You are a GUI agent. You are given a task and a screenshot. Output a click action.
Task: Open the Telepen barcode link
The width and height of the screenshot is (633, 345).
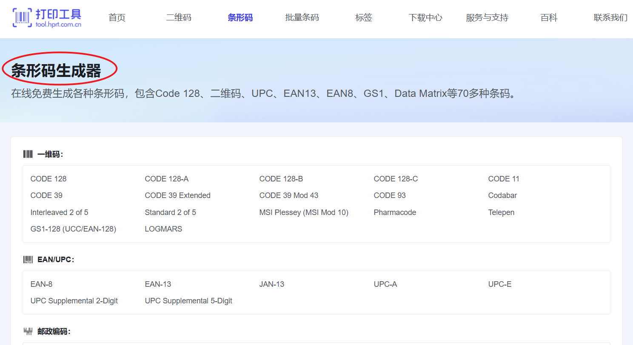[x=501, y=212]
